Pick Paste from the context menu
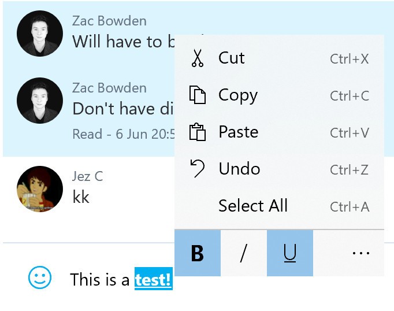Viewport: 394px width, 311px height. pyautogui.click(x=279, y=132)
